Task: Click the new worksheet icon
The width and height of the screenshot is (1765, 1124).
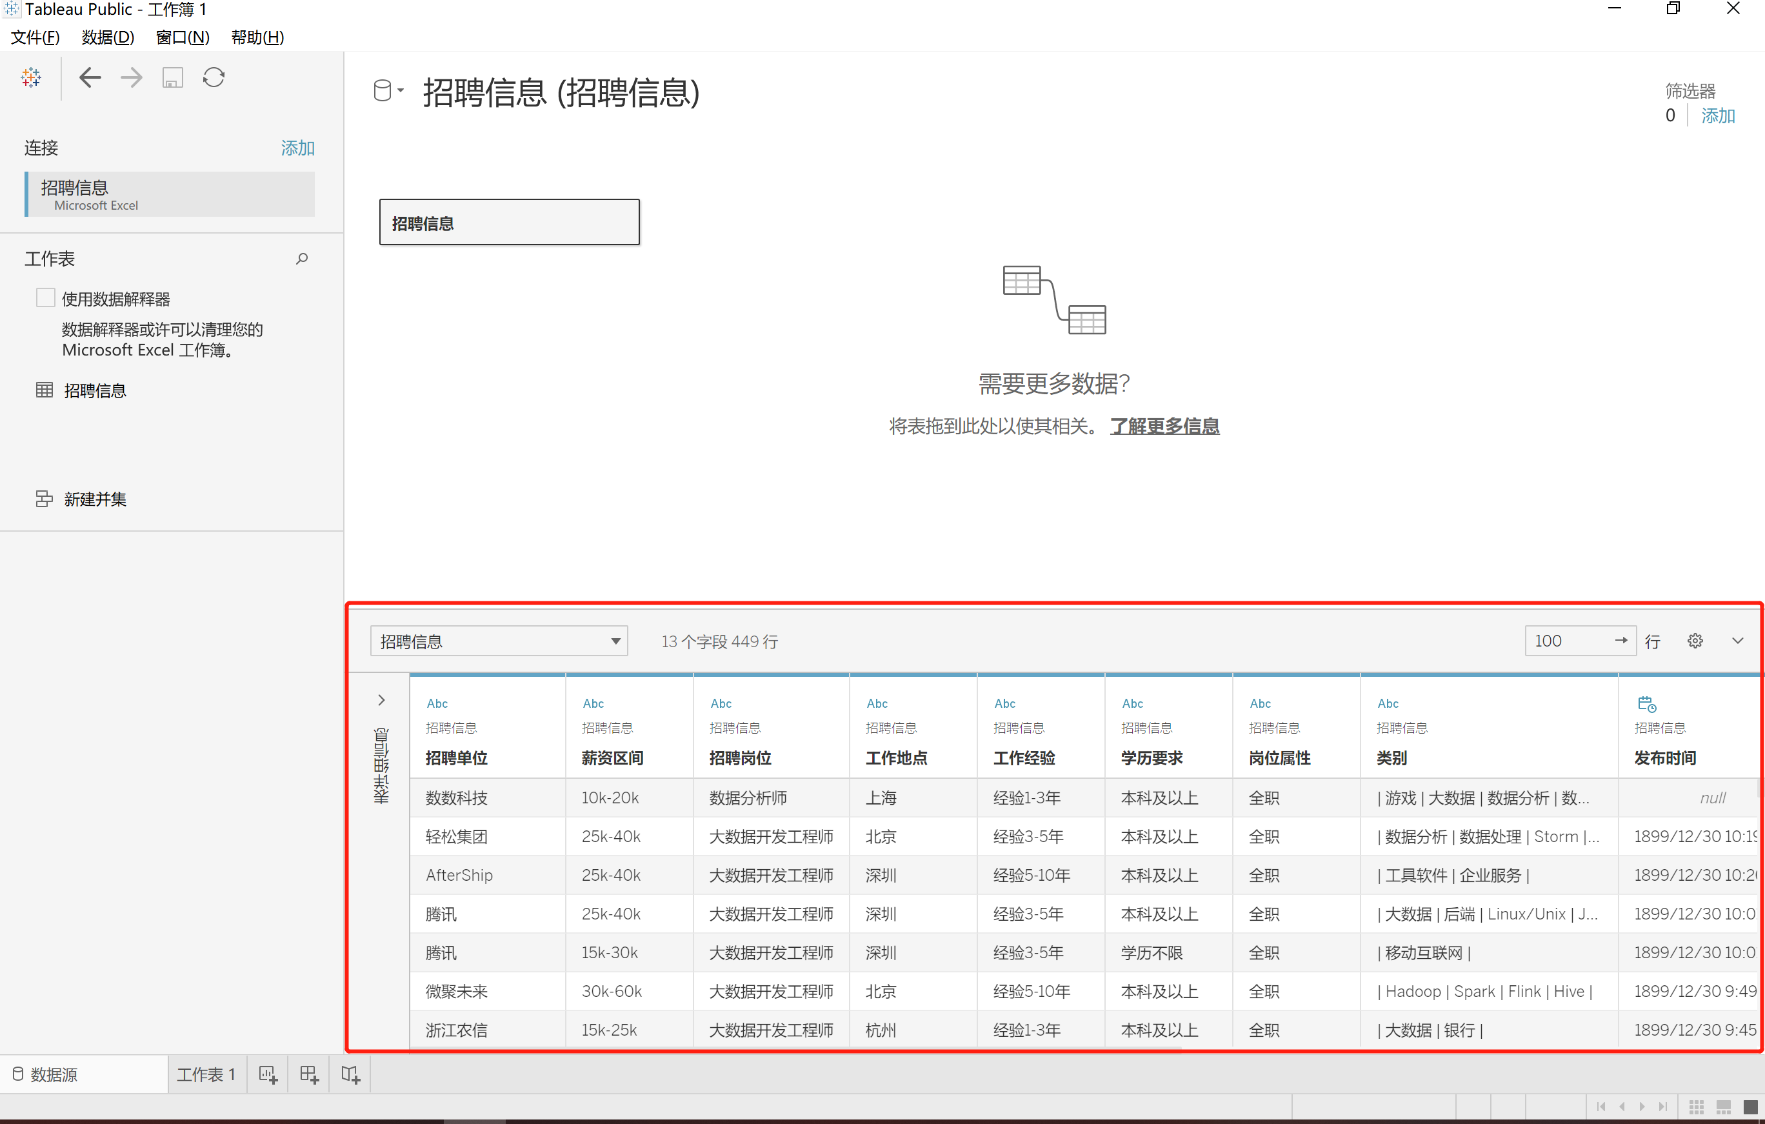Action: pyautogui.click(x=268, y=1074)
